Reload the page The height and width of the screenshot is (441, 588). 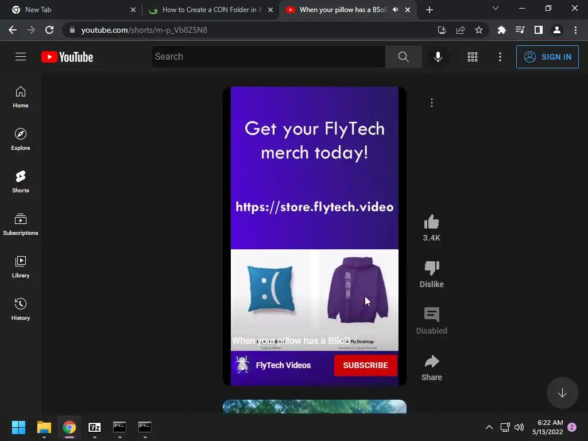coord(49,30)
